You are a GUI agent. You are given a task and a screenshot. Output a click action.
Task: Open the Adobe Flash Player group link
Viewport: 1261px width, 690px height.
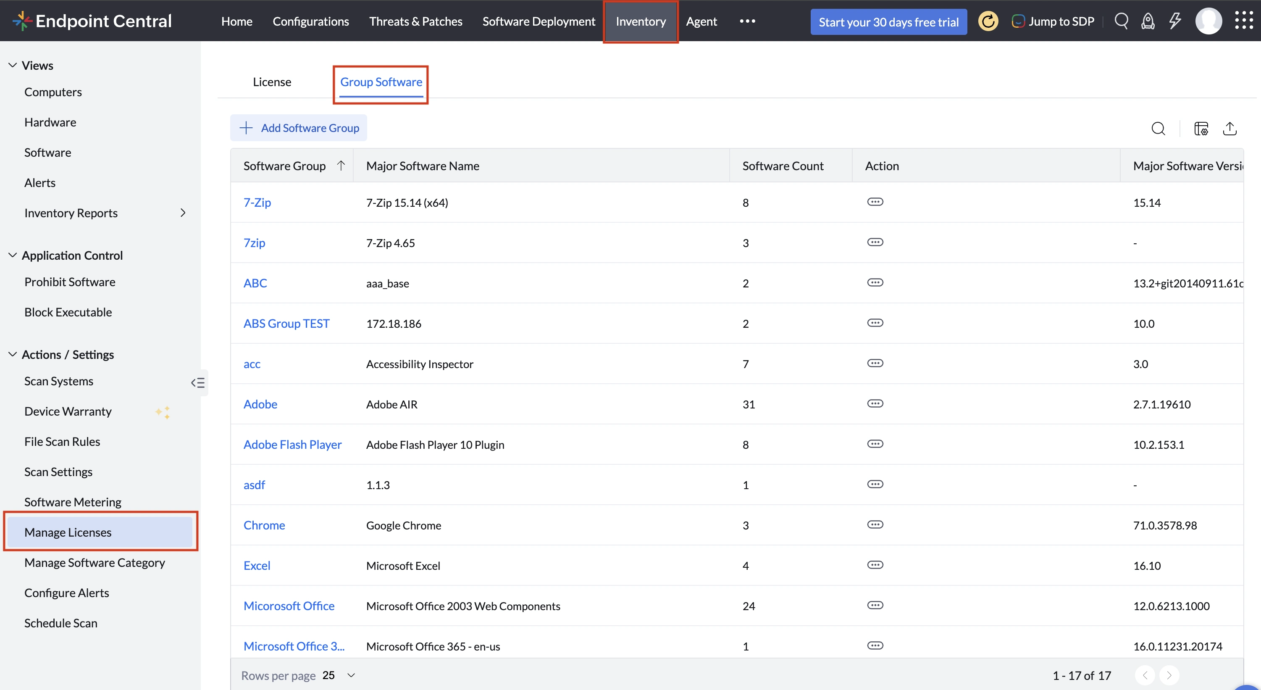[292, 444]
